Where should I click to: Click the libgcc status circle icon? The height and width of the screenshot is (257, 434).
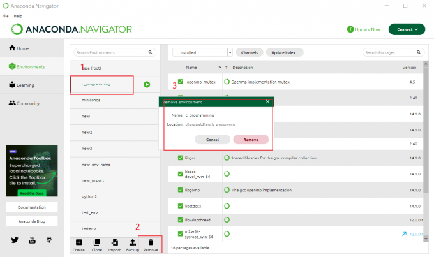(227, 158)
